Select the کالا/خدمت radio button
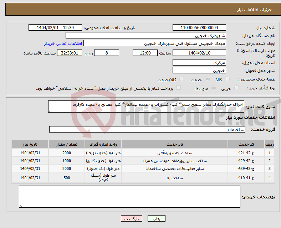The height and width of the screenshot is (228, 281). 182,79
